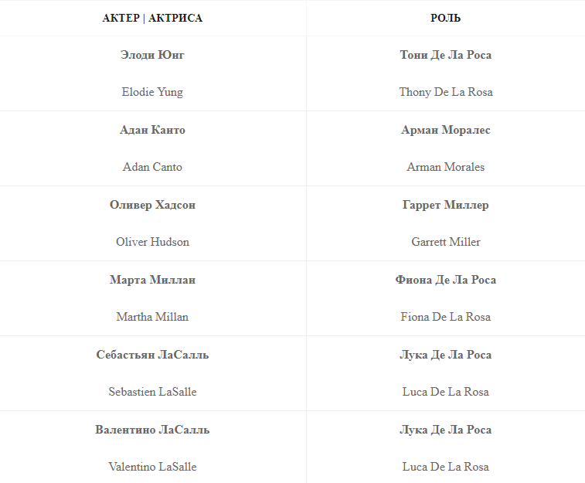Viewport: 585px width, 483px height.
Task: Select the name 'Элоди Юнг'
Action: click(x=152, y=55)
